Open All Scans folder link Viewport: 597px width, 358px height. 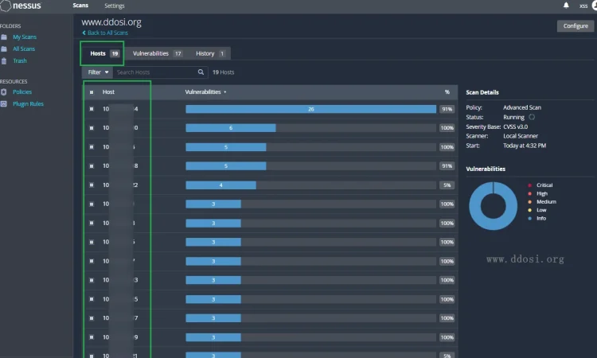(x=24, y=49)
